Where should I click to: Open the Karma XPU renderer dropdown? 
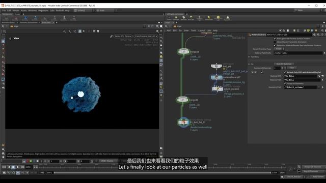tap(123, 36)
